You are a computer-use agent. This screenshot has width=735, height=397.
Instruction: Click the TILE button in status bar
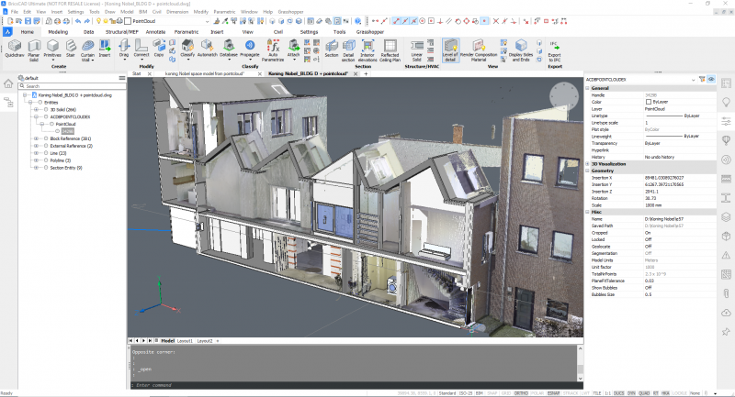596,393
